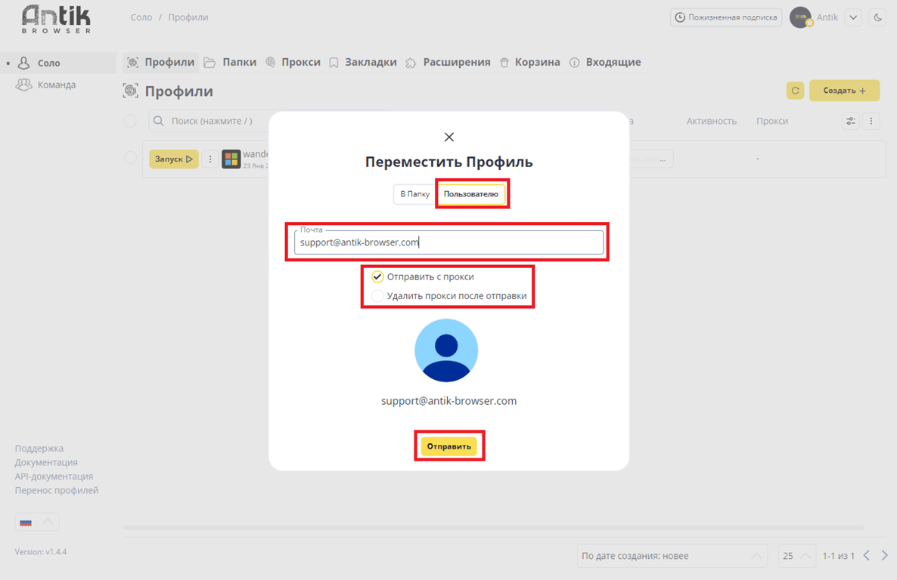This screenshot has width=897, height=580.
Task: Close the Move Profile dialog with X
Action: click(x=449, y=137)
